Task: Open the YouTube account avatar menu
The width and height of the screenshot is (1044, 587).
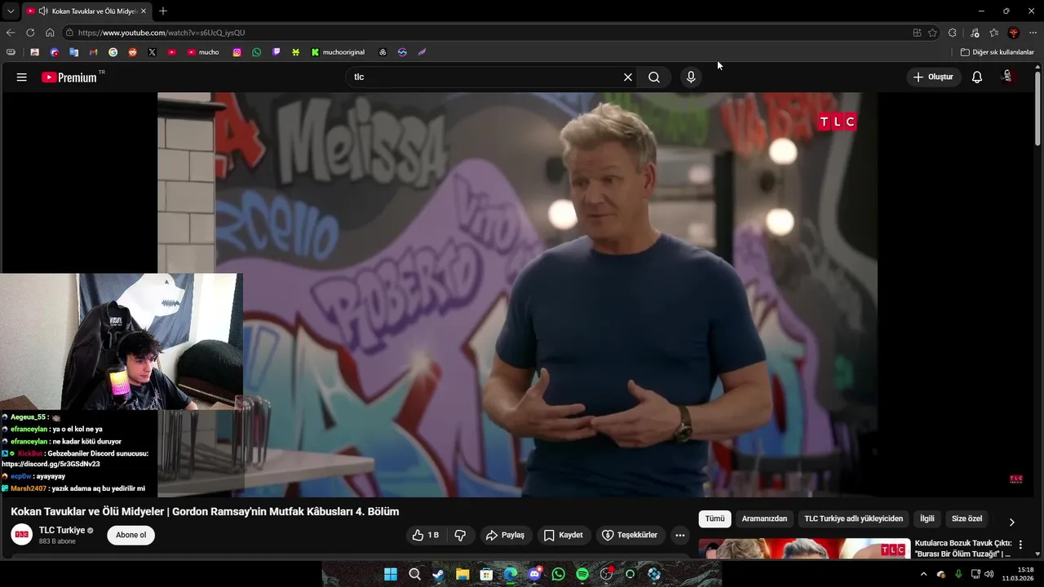Action: pos(1008,77)
